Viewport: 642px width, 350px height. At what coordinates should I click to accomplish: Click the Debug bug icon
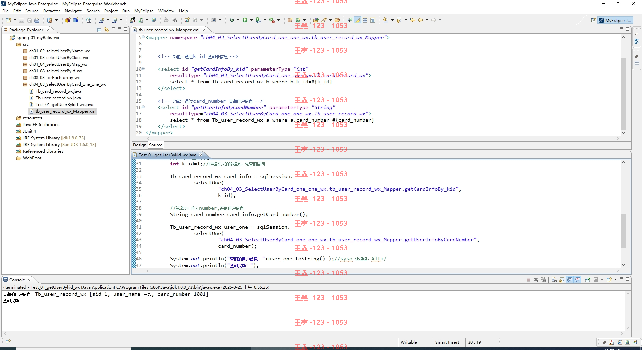tap(232, 20)
